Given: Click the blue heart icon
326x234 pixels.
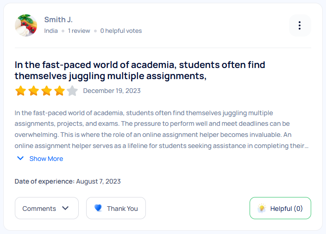Looking at the screenshot, I should click(98, 208).
